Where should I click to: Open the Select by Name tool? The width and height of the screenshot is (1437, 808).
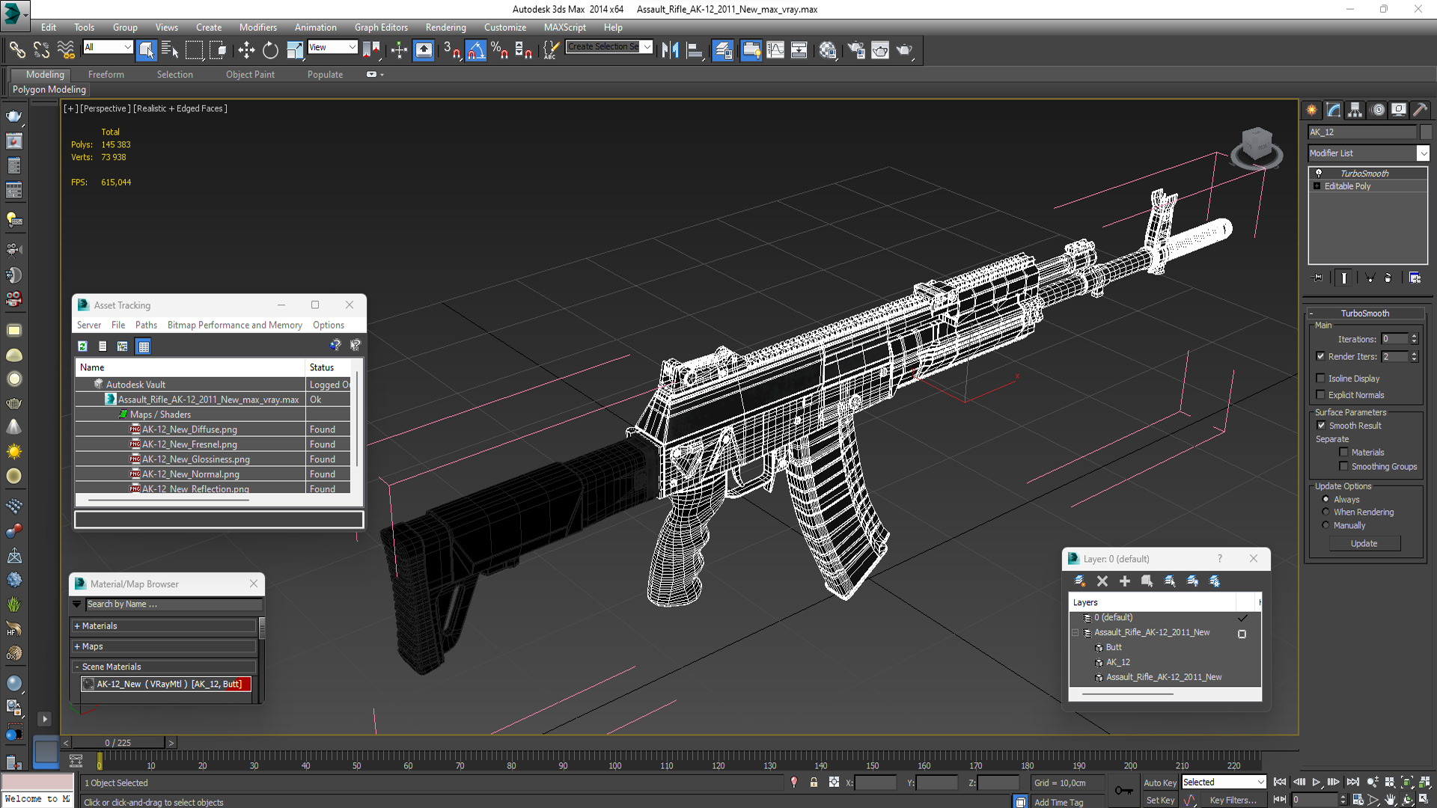click(170, 50)
